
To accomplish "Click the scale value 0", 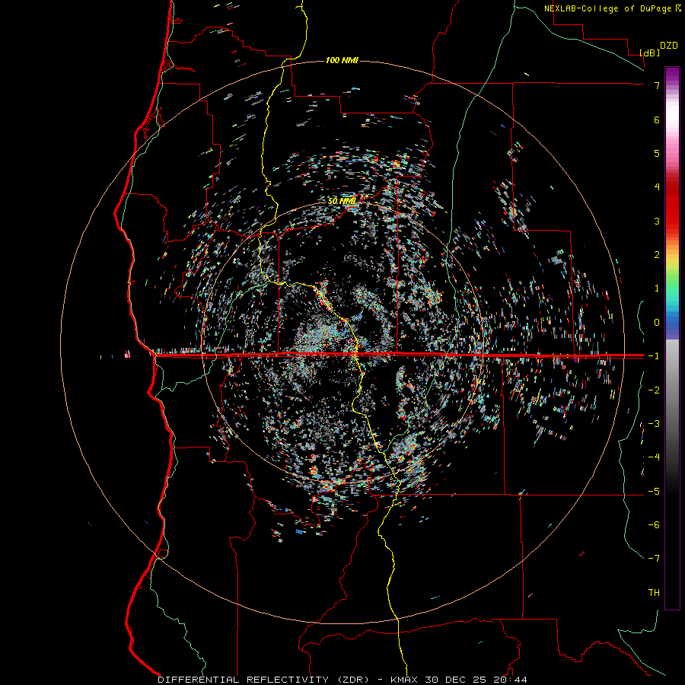I will click(657, 323).
